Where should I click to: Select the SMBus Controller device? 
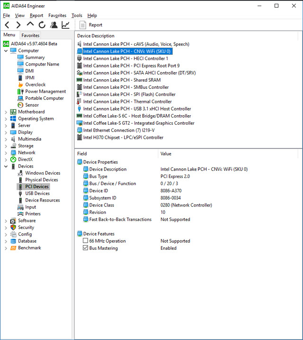pos(126,87)
